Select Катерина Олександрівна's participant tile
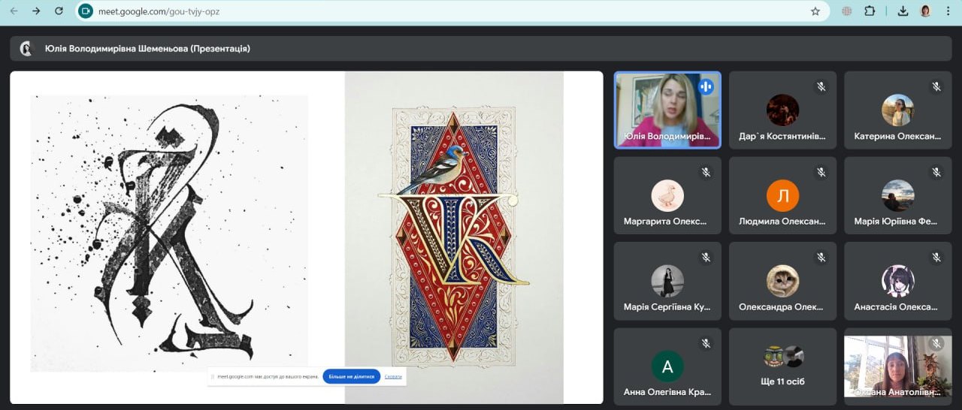 pyautogui.click(x=897, y=110)
